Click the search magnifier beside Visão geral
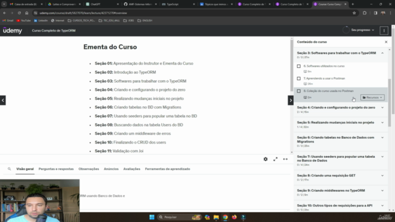395x222 pixels. click(9, 169)
